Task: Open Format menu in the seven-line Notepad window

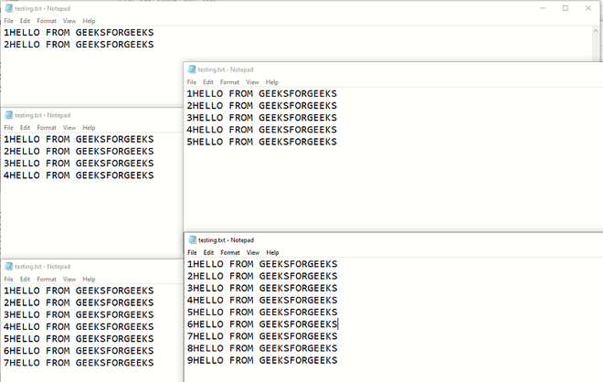Action: click(47, 279)
